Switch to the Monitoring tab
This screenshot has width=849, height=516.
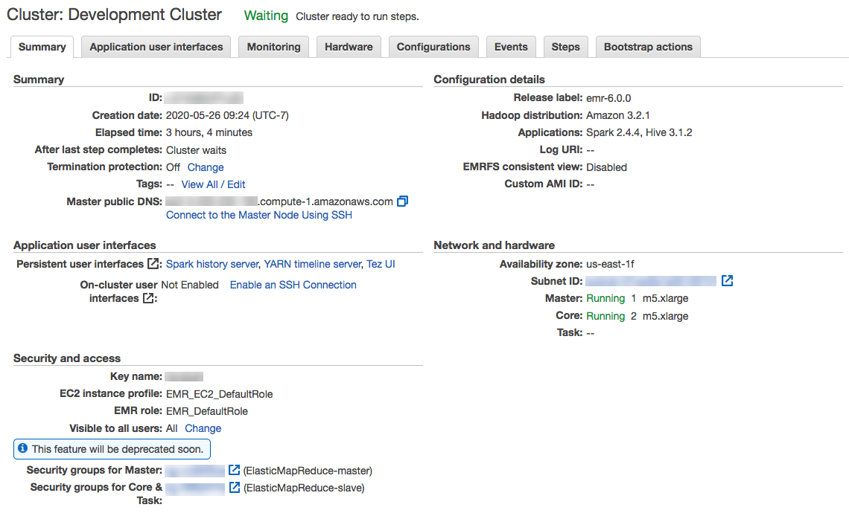(273, 46)
